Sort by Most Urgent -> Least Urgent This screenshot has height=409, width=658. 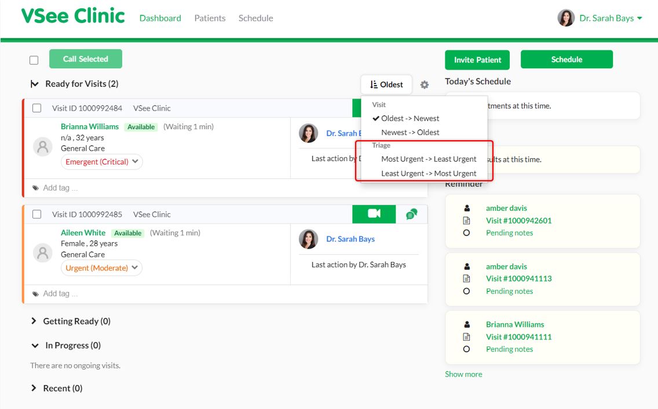[429, 159]
